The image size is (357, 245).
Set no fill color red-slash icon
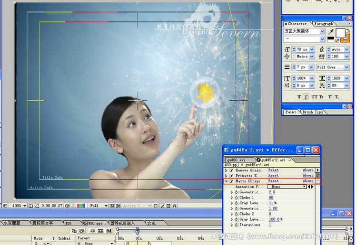pos(337,41)
